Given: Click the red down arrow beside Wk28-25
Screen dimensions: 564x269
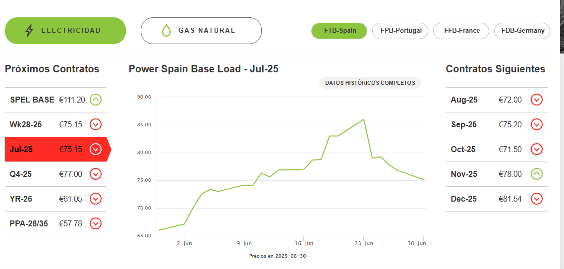Looking at the screenshot, I should pos(96,124).
